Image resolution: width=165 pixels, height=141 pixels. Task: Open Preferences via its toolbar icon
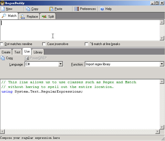pos(76,9)
